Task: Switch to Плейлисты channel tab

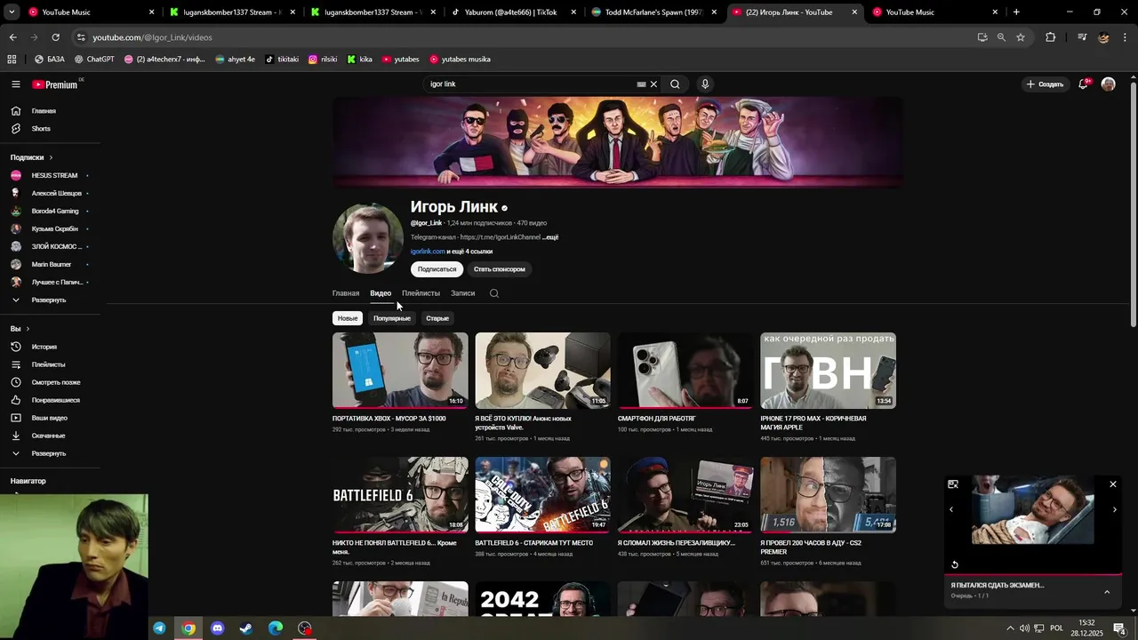Action: click(421, 293)
